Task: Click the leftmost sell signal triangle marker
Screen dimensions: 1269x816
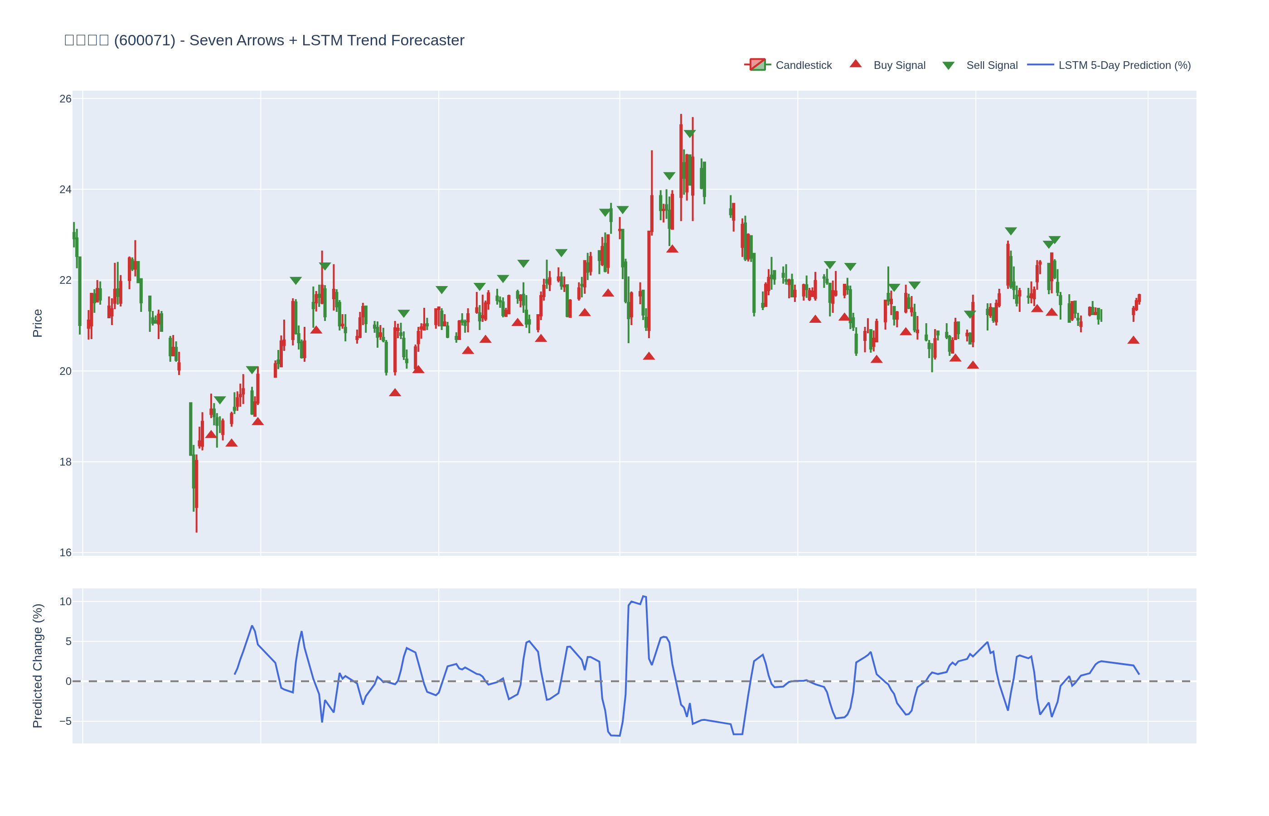Action: click(x=220, y=400)
